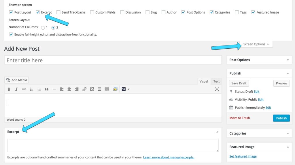Align text center
295x165 pixels.
point(69,89)
